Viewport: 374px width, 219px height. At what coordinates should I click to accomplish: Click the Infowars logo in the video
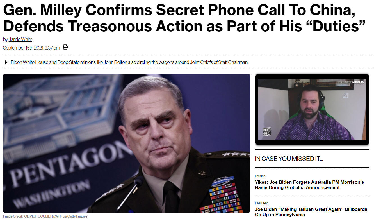(x=266, y=131)
